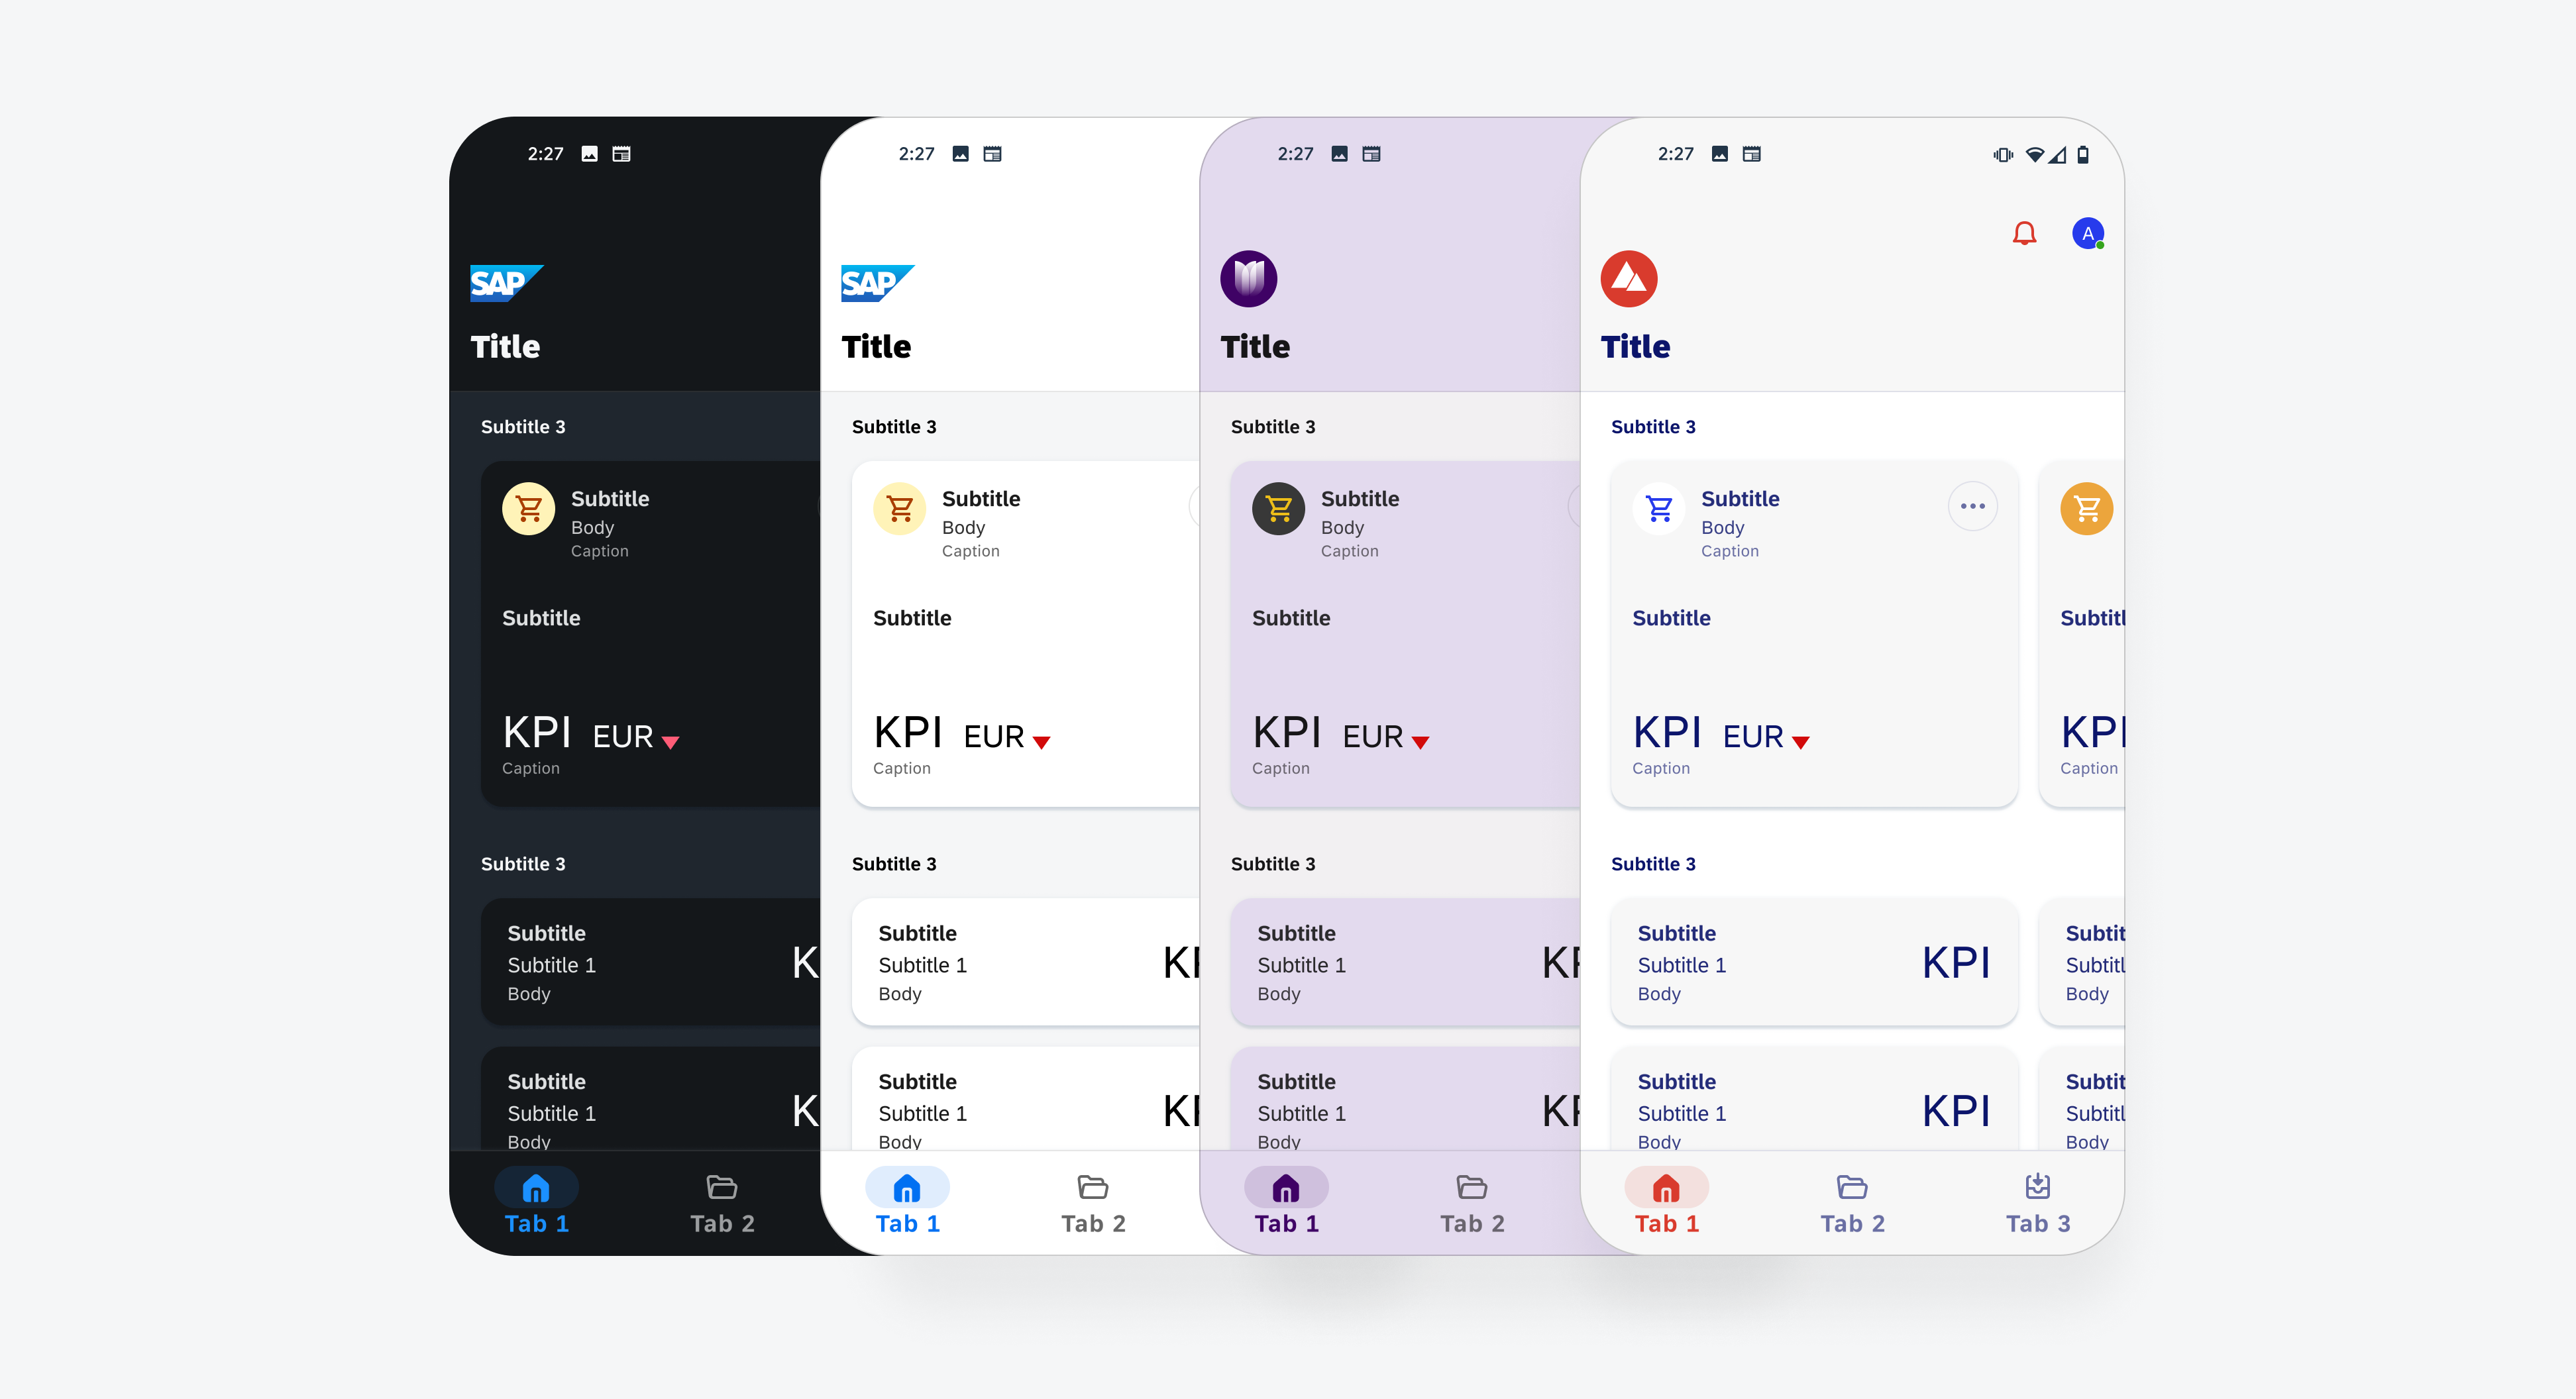Click the notification bell icon top right

(x=2025, y=233)
